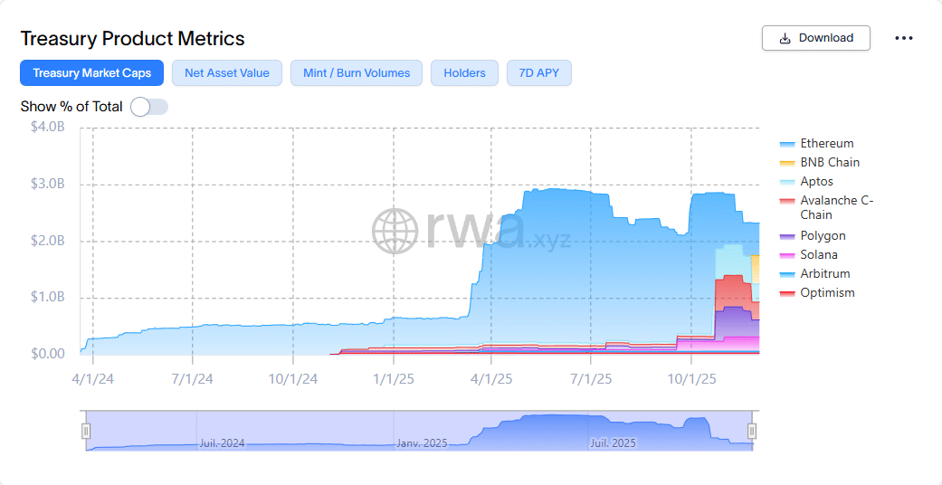The height and width of the screenshot is (485, 942).
Task: Click the three-dot more options icon
Action: click(x=903, y=38)
